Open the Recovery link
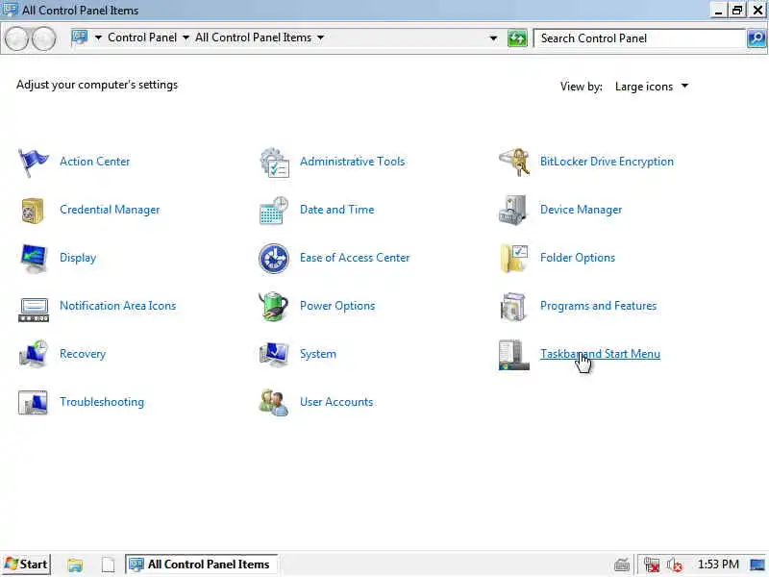 (x=83, y=354)
